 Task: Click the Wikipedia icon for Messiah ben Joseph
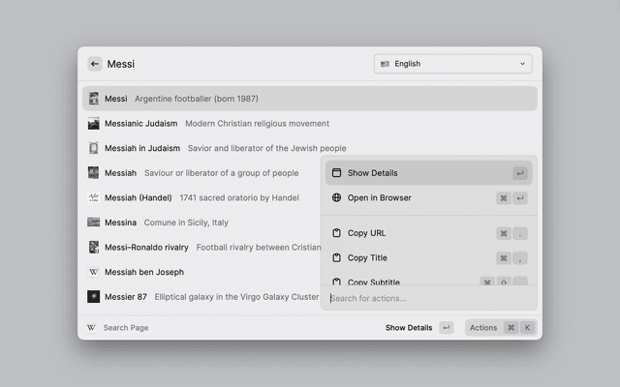[x=94, y=272]
